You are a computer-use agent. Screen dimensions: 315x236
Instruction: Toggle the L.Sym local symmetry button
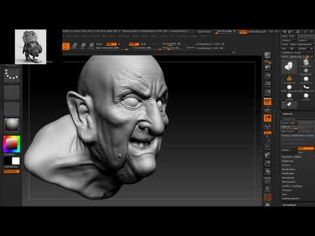click(268, 127)
